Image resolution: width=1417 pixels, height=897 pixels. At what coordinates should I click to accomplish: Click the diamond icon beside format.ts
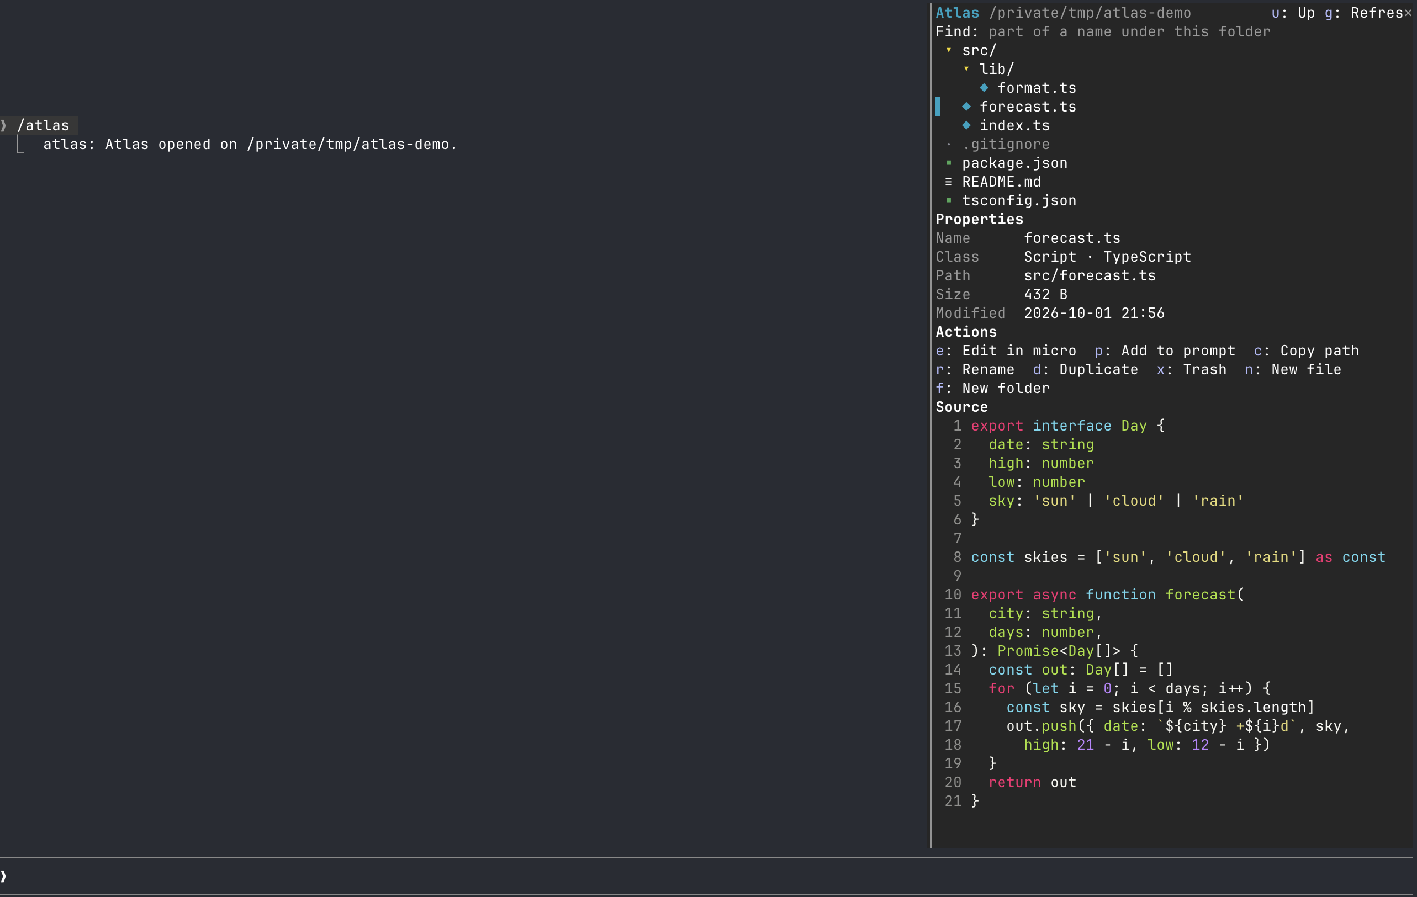click(x=984, y=88)
